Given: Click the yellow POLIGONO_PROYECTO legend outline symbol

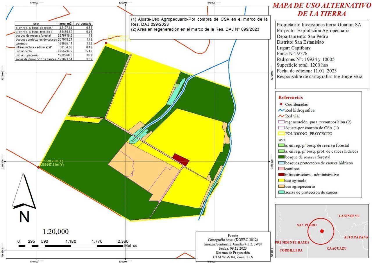Looking at the screenshot, I should point(281,134).
